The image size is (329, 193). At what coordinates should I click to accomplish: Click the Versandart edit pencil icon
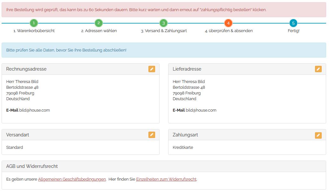tap(152, 135)
